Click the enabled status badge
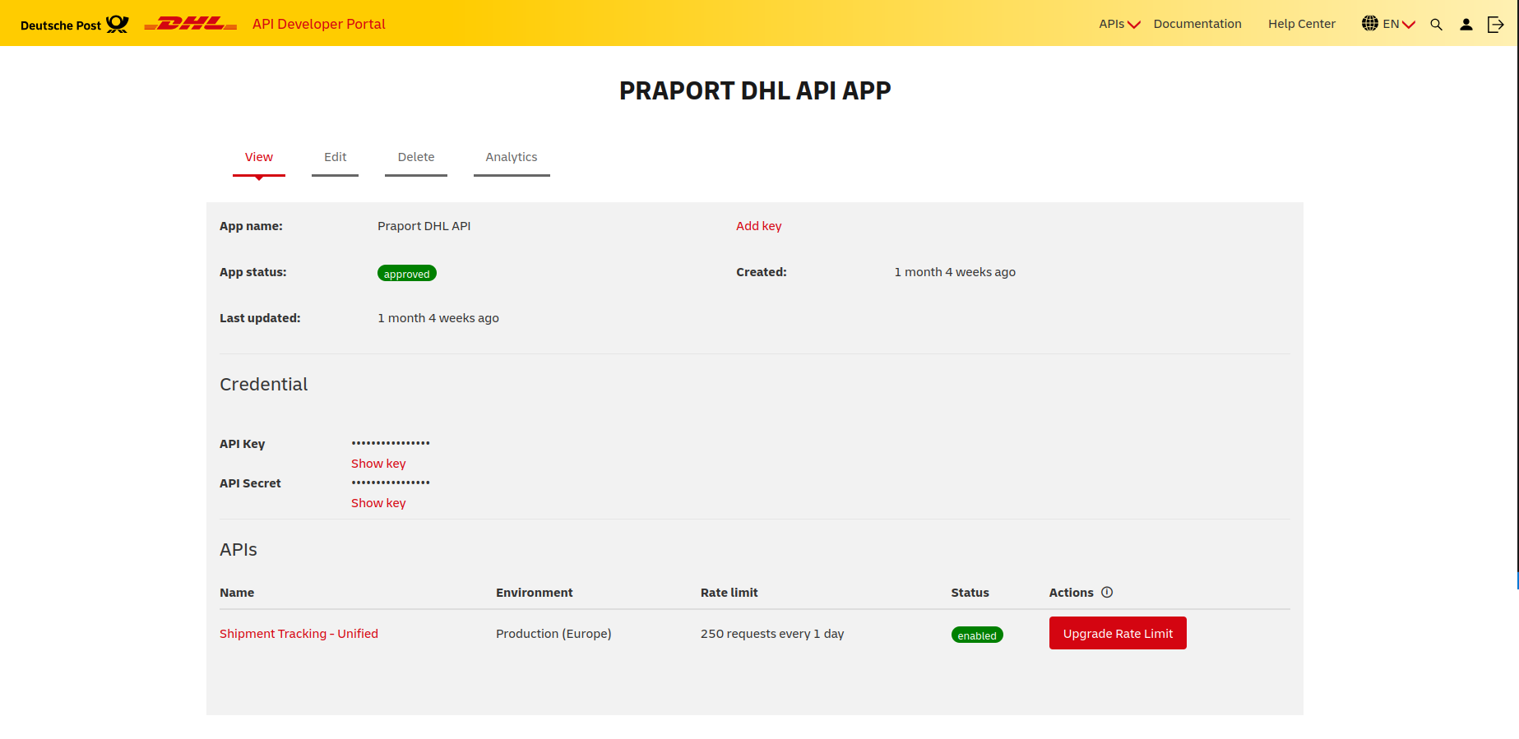Viewport: 1519px width, 739px height. point(977,635)
